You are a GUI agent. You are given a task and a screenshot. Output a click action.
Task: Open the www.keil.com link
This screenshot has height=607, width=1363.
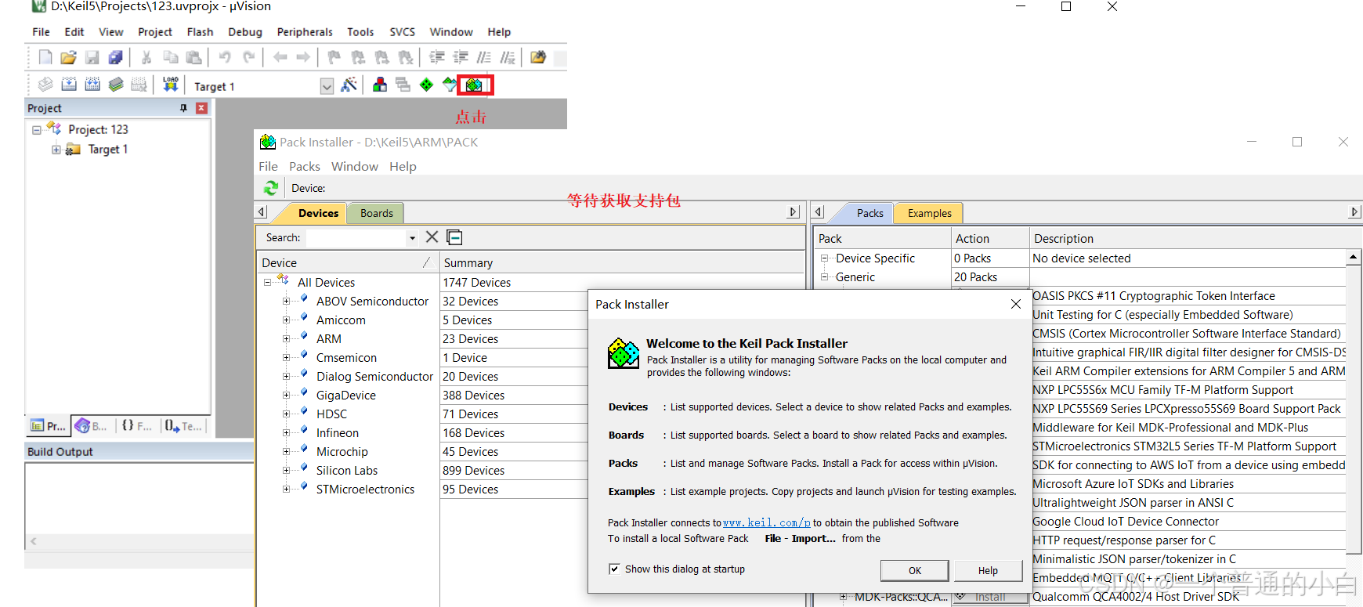click(x=766, y=522)
